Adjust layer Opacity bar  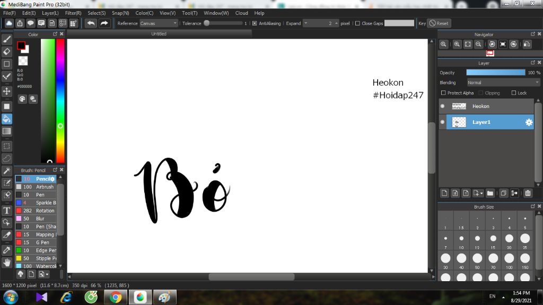coord(496,72)
